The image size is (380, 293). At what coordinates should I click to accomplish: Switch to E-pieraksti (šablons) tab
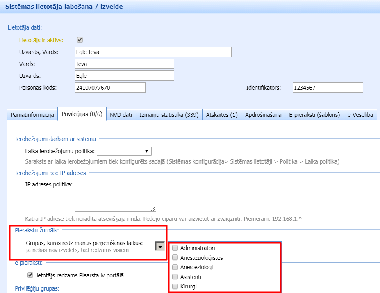[314, 115]
